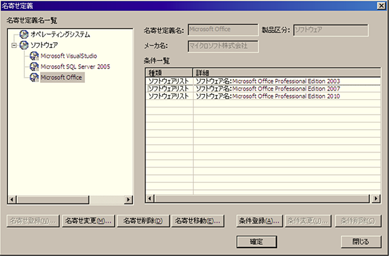The width and height of the screenshot is (389, 256).
Task: Click the ソフトウェア folder icon in tree
Action: [24, 45]
